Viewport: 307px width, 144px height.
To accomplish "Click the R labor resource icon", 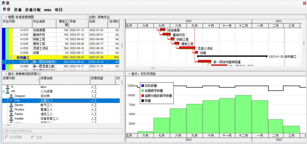I will coord(7,87).
